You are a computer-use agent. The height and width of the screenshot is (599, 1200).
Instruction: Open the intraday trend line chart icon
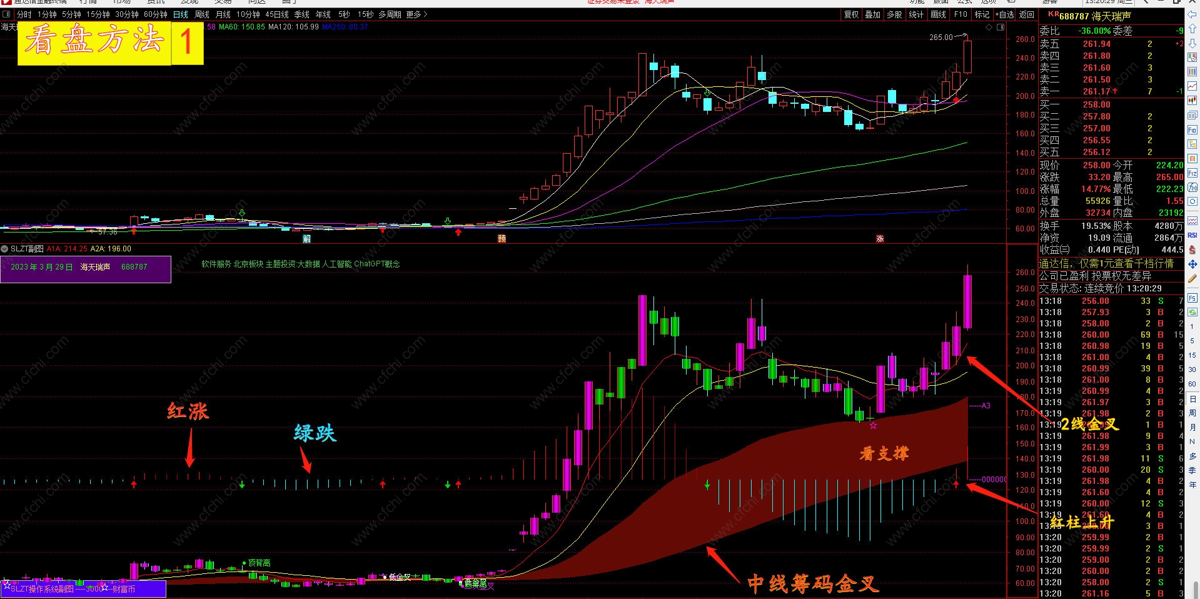tap(1192, 86)
